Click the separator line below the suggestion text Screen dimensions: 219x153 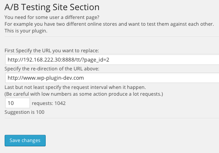tap(112, 118)
